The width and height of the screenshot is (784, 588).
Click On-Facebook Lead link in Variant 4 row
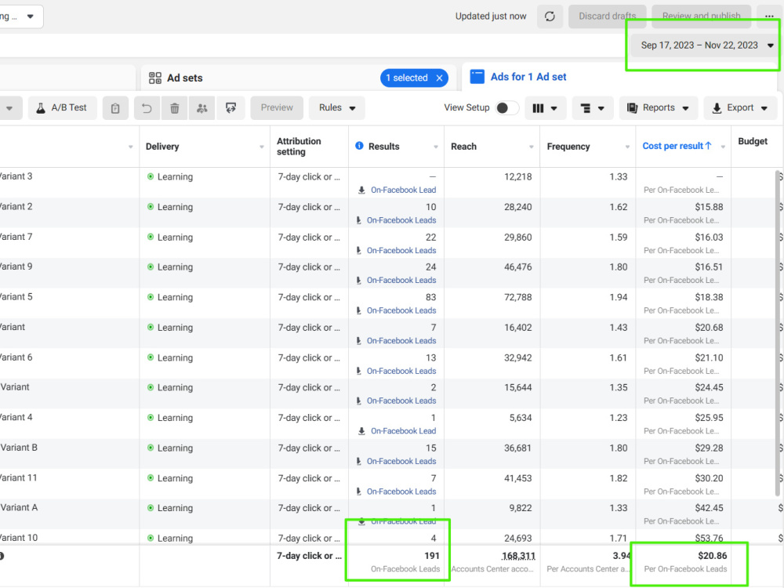coord(403,431)
